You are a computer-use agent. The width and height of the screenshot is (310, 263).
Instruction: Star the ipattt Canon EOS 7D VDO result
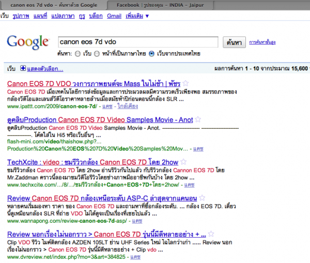point(185,83)
